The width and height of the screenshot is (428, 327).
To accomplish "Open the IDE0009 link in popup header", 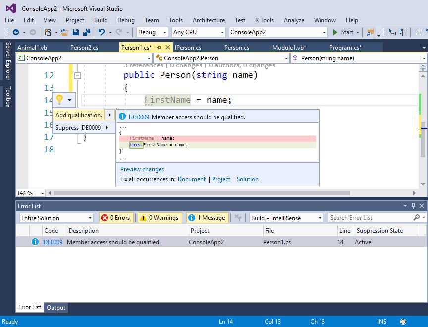I will (x=139, y=117).
